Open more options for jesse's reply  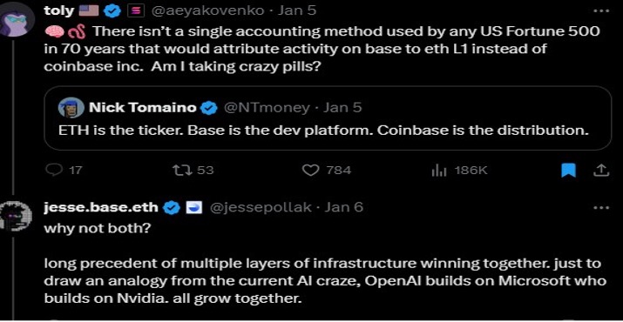click(600, 208)
